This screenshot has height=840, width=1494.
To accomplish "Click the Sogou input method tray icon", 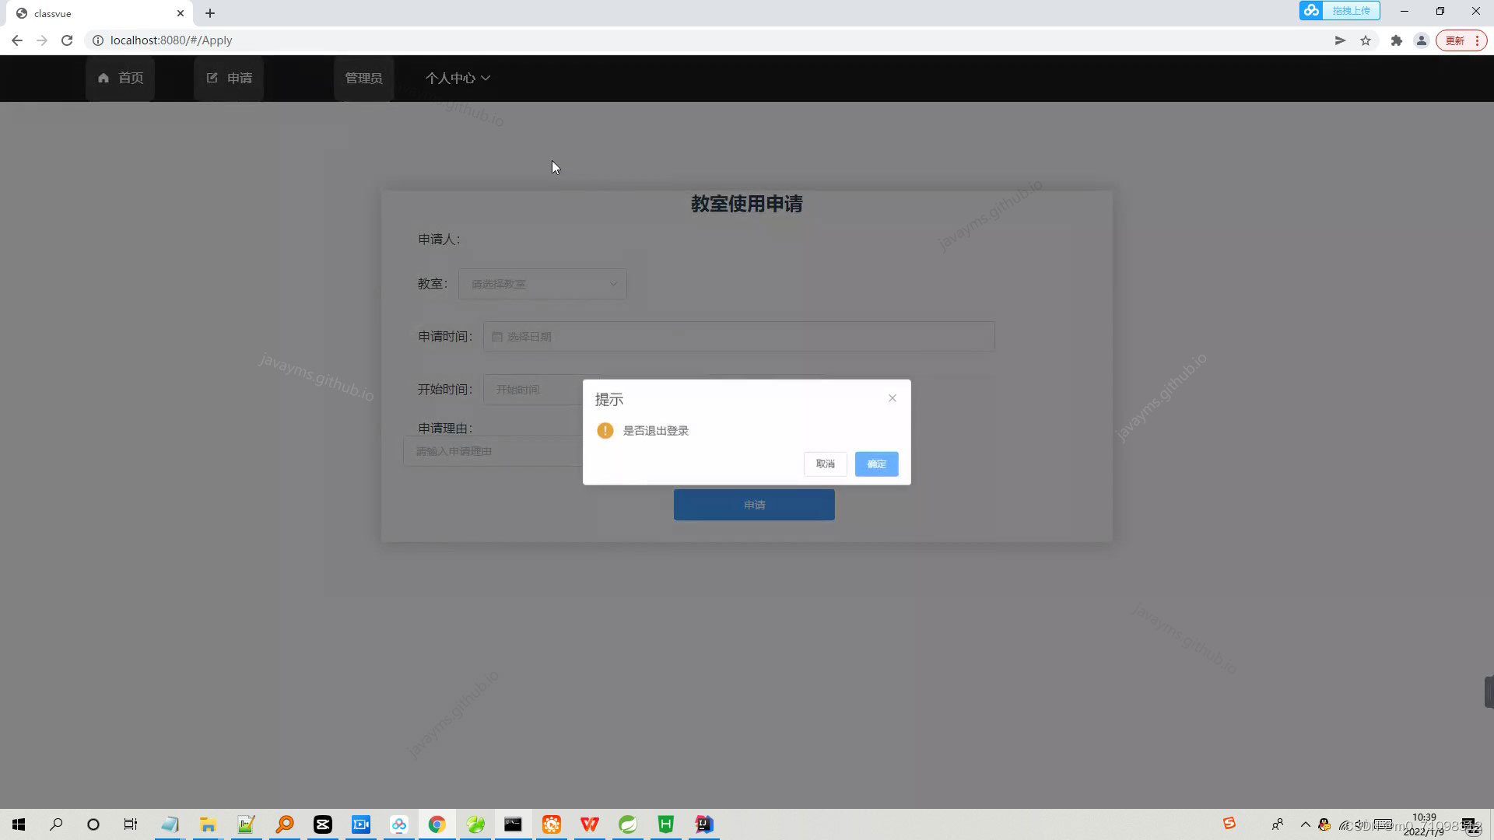I will click(x=1229, y=823).
